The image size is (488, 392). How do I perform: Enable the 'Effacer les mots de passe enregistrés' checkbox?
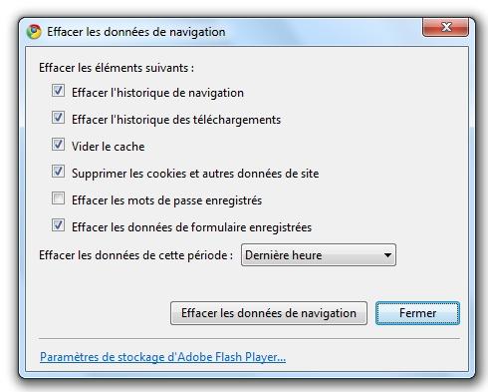58,198
